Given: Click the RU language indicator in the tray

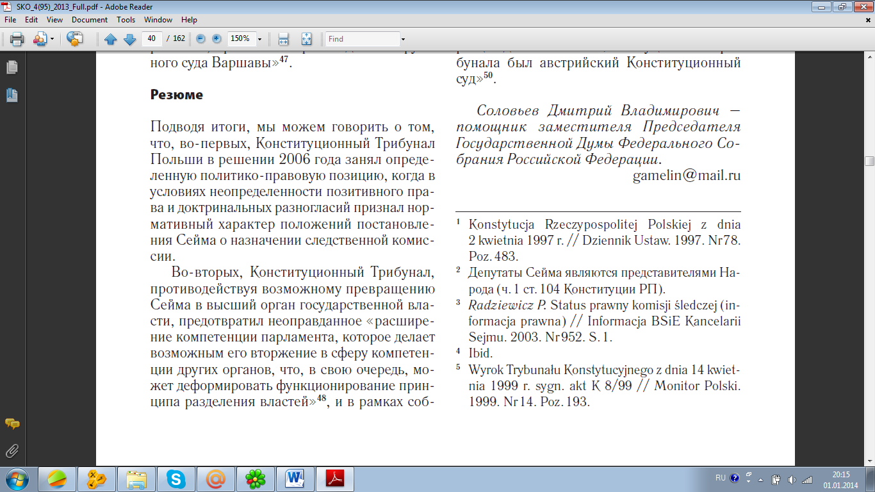Looking at the screenshot, I should pos(721,478).
